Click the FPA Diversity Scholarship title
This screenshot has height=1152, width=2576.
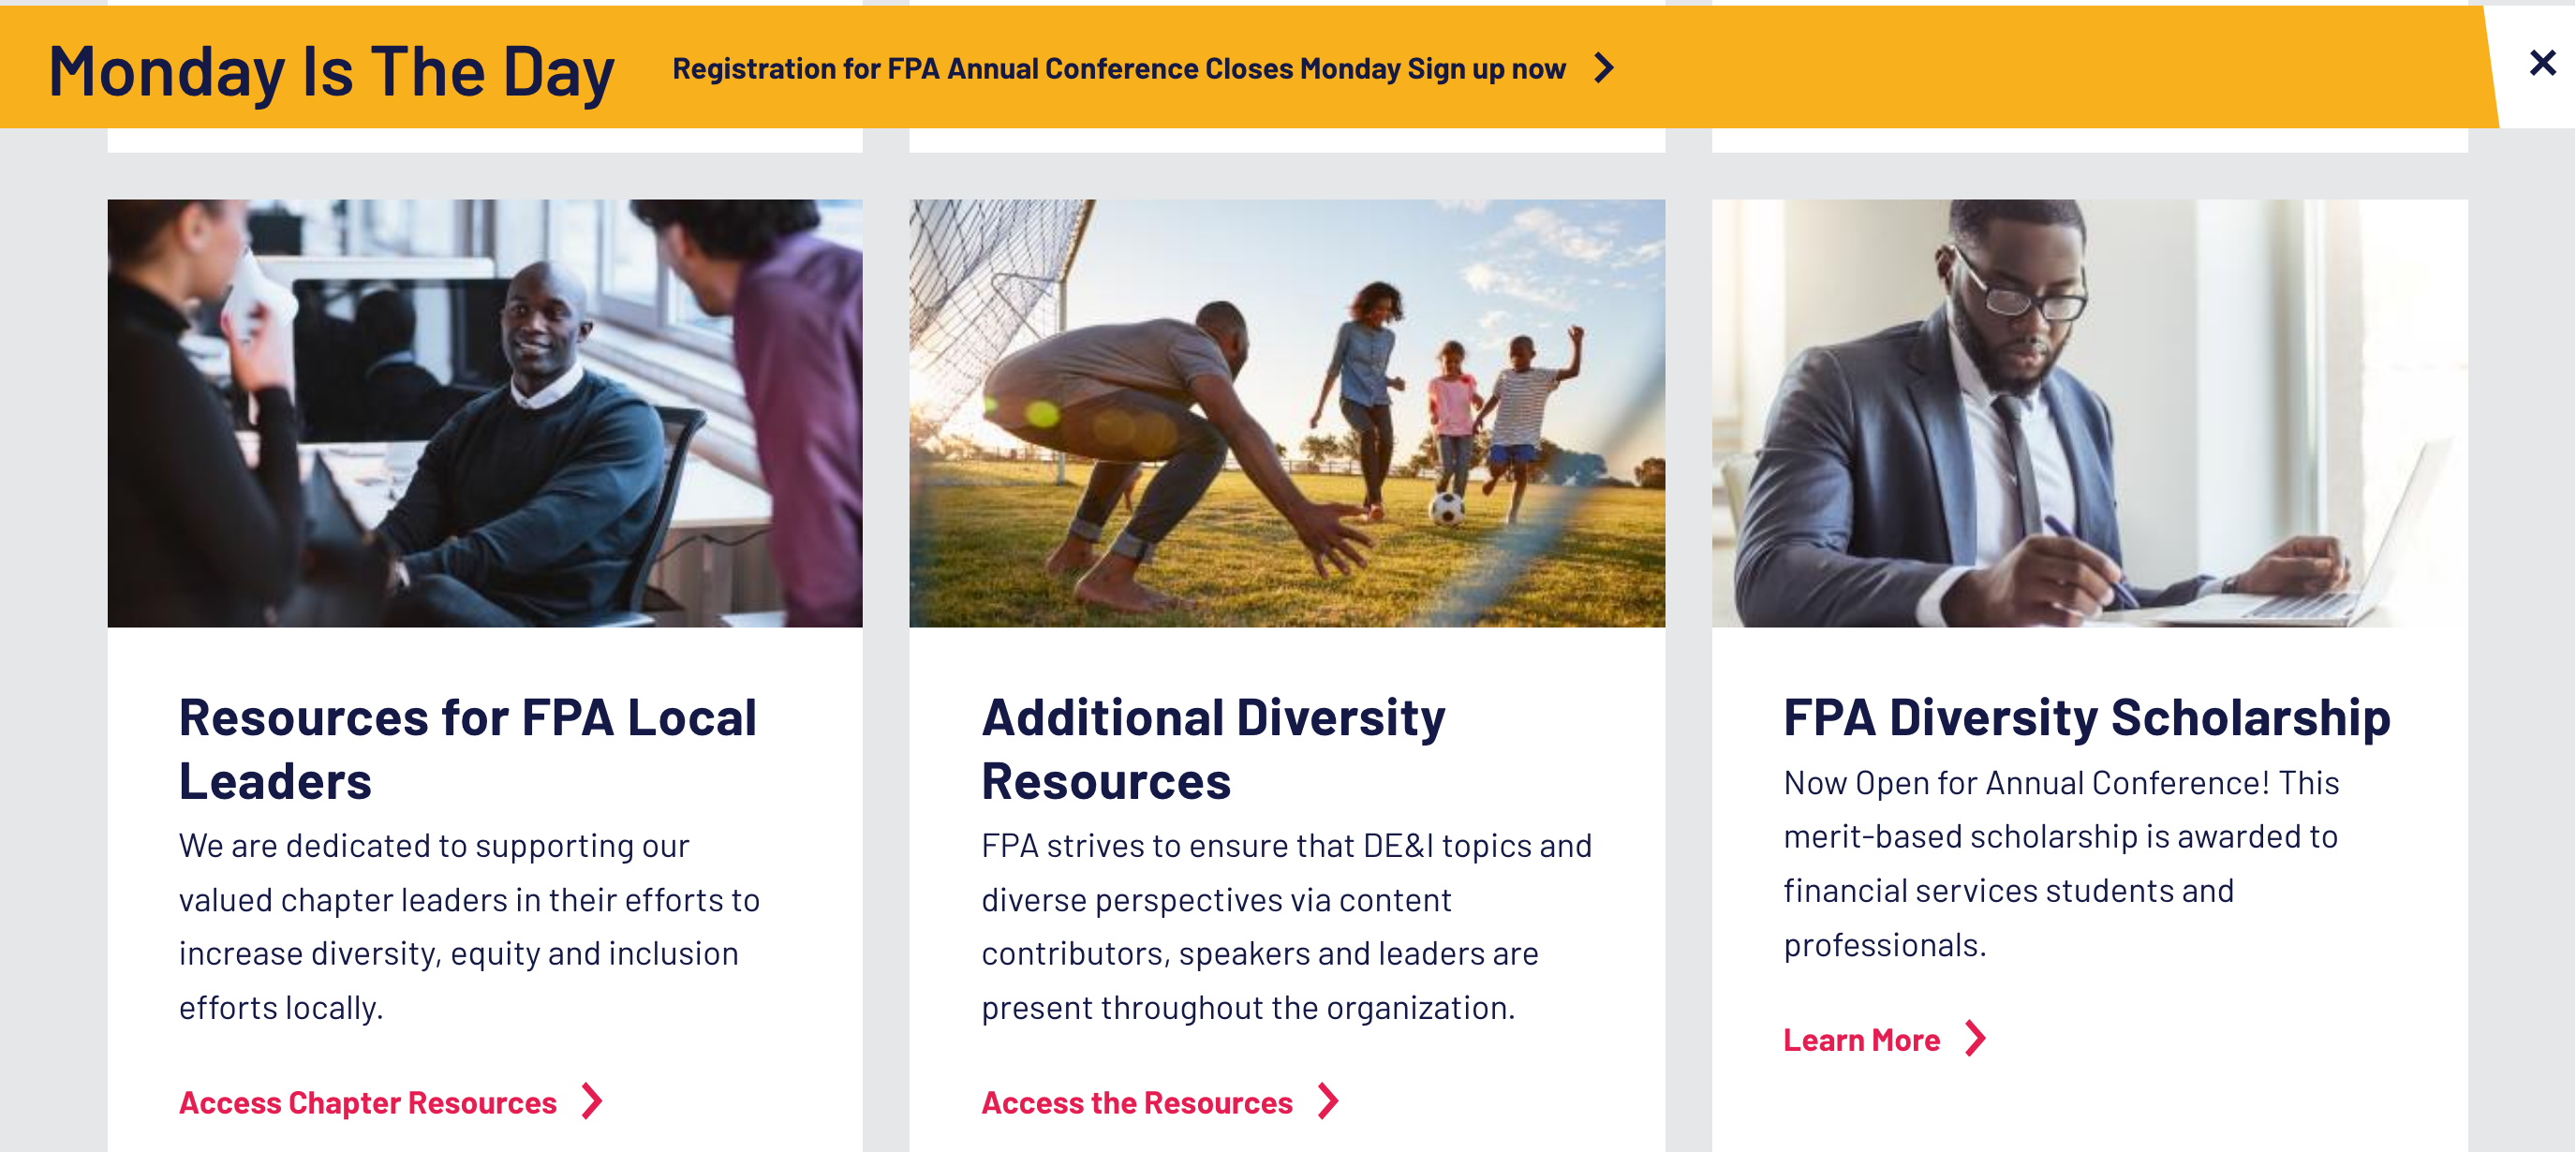coord(2086,717)
